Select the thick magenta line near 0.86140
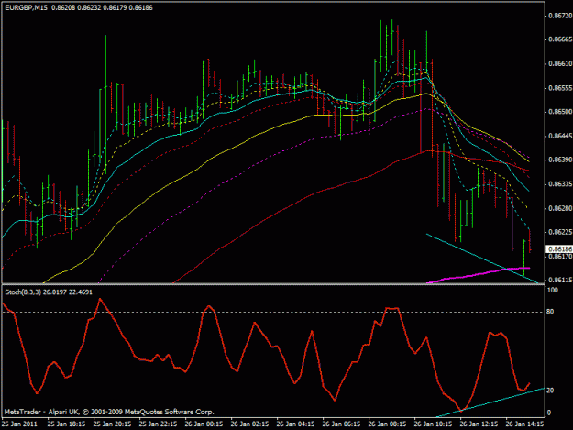Screen dimensions: 573x430 pos(478,275)
